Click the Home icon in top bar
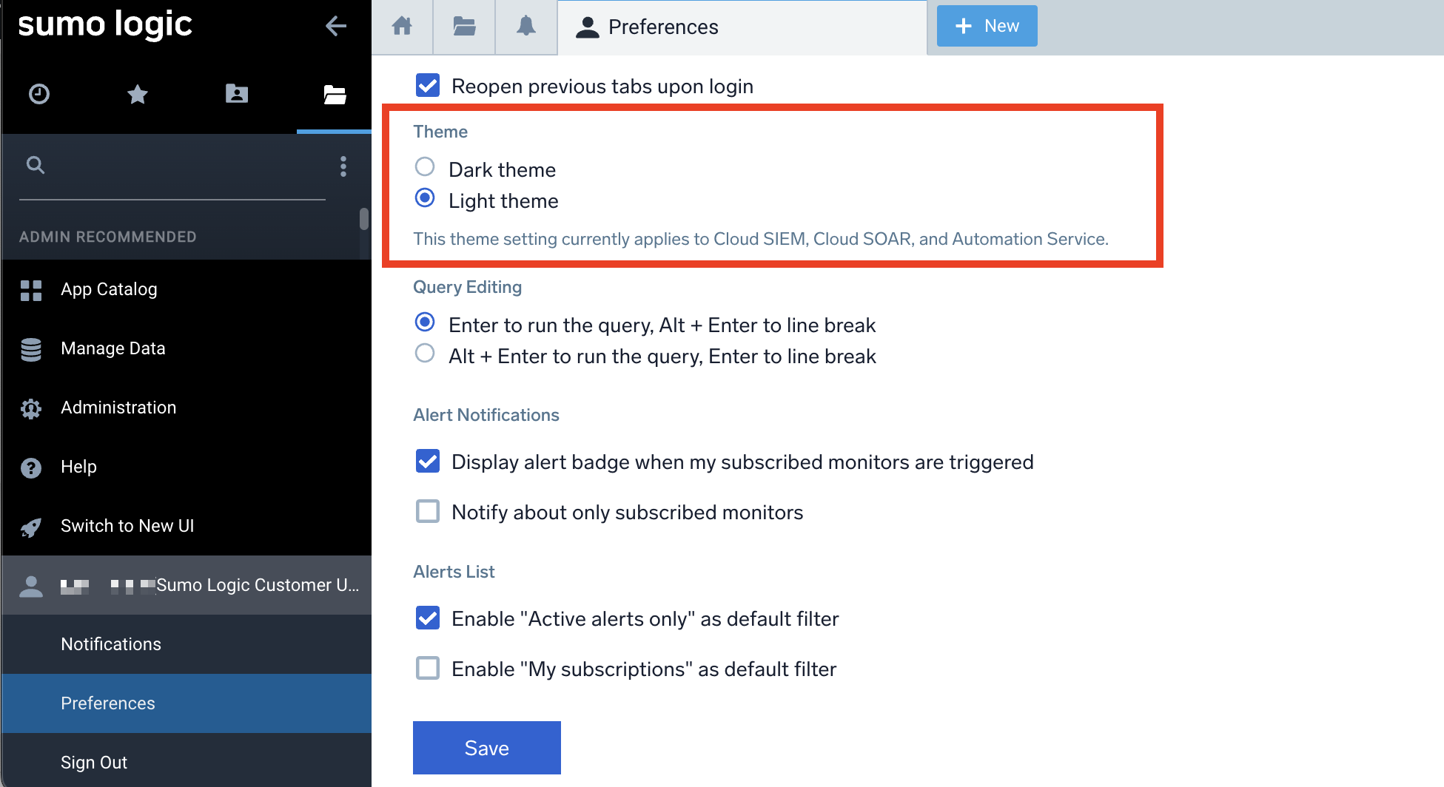 (x=402, y=26)
